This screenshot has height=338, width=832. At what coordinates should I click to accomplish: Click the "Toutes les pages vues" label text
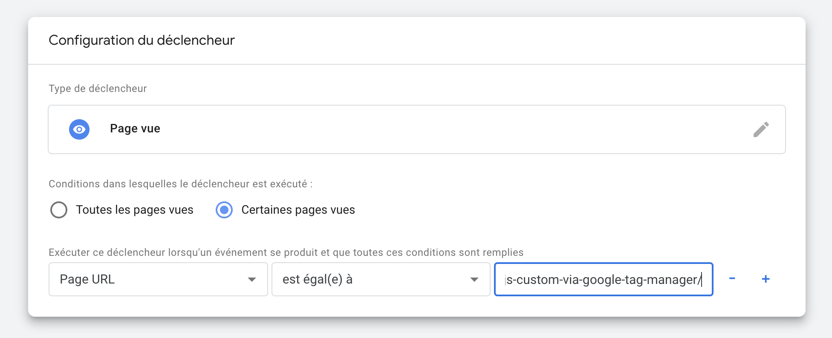[135, 210]
